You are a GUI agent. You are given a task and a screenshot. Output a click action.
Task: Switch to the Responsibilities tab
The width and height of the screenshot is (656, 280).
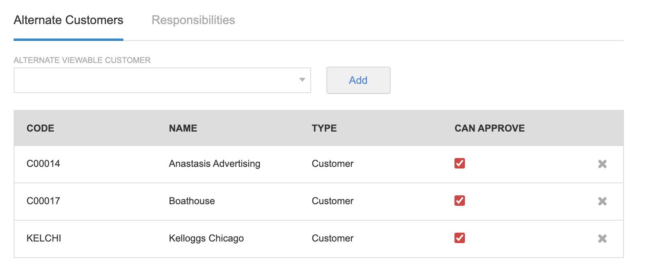point(193,20)
